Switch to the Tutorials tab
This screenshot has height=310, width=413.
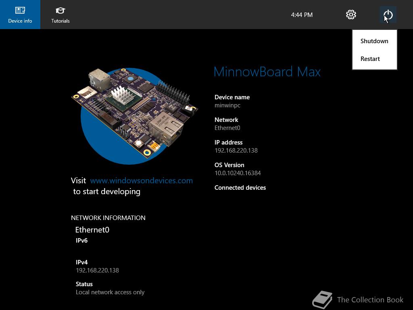coord(60,15)
